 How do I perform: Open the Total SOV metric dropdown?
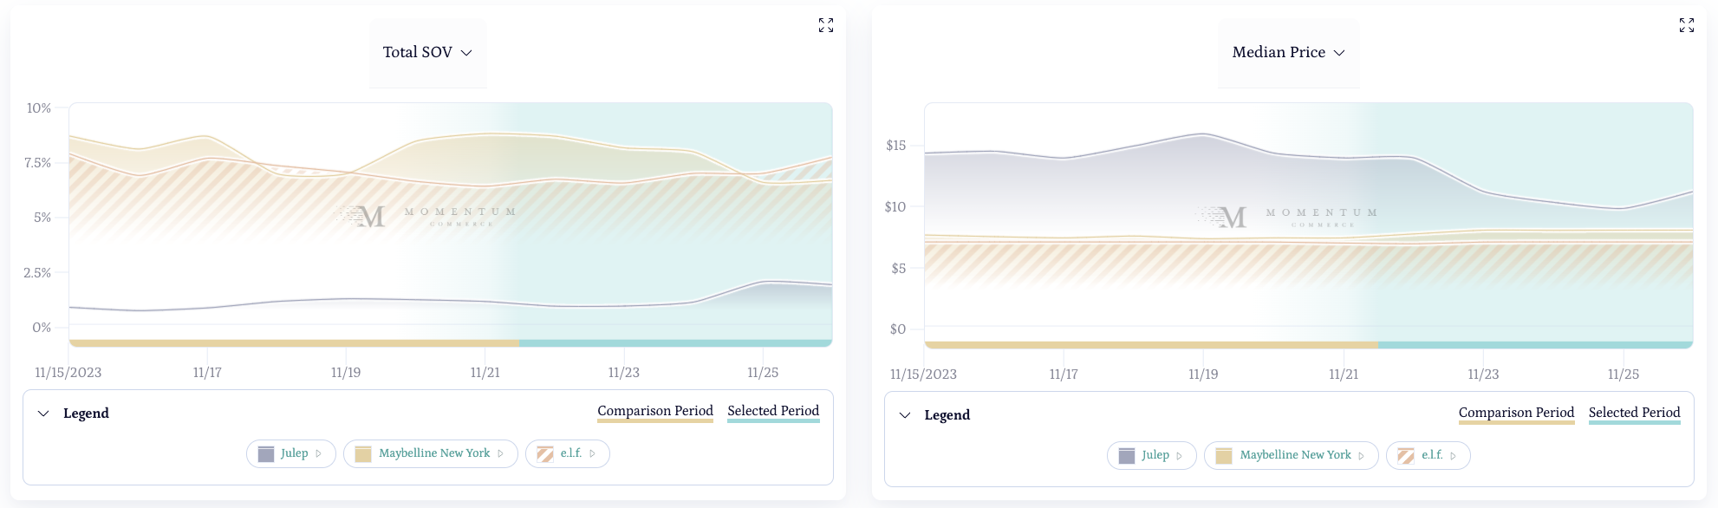[x=428, y=52]
